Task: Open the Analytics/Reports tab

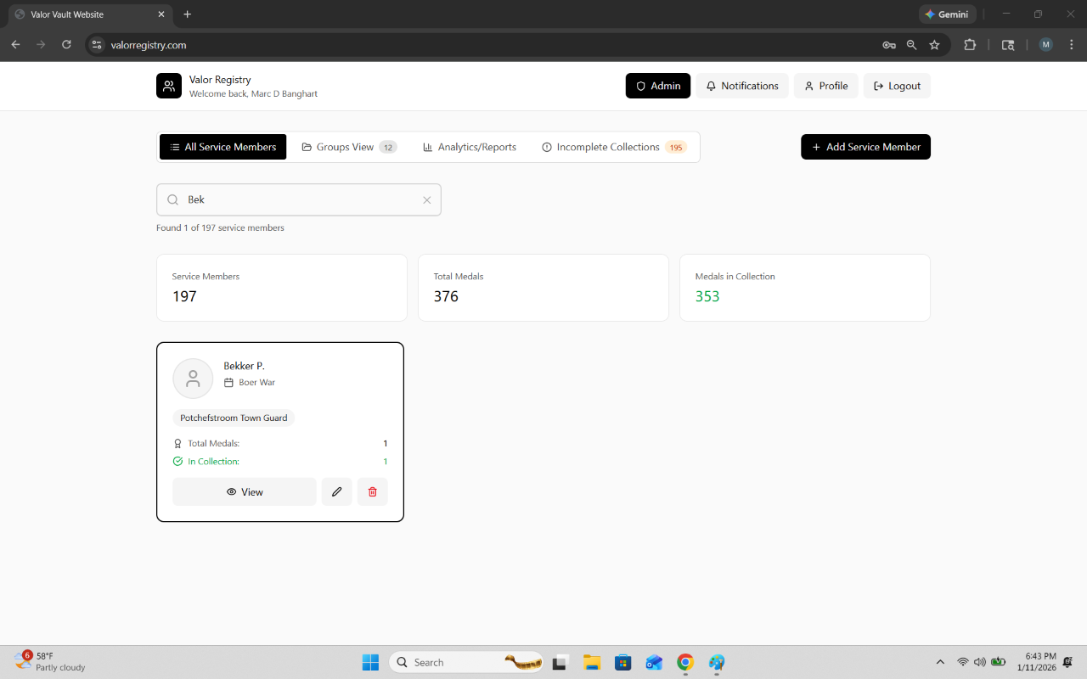Action: point(470,147)
